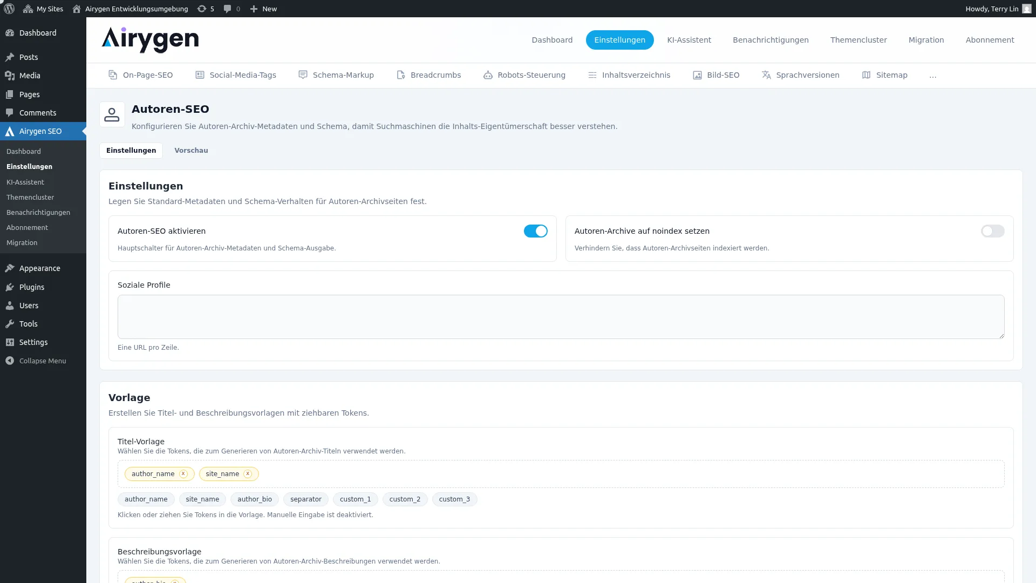Open My Sites in admin bar
This screenshot has width=1036, height=583.
(43, 9)
